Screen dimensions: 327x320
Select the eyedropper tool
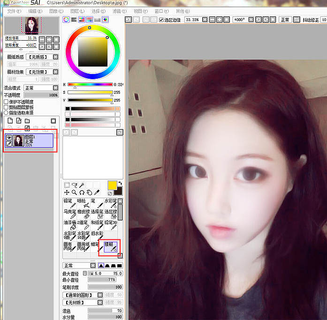[97, 193]
